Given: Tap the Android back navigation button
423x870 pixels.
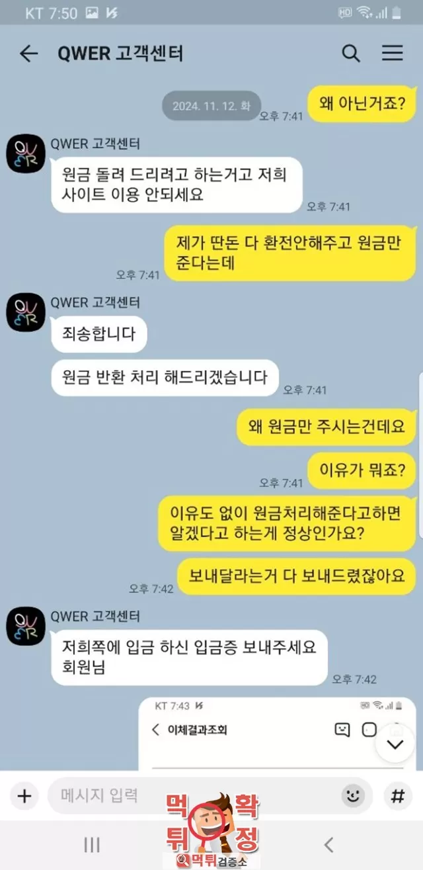Looking at the screenshot, I should click(x=328, y=844).
